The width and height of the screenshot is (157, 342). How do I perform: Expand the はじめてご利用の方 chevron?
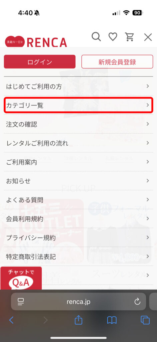(x=148, y=86)
